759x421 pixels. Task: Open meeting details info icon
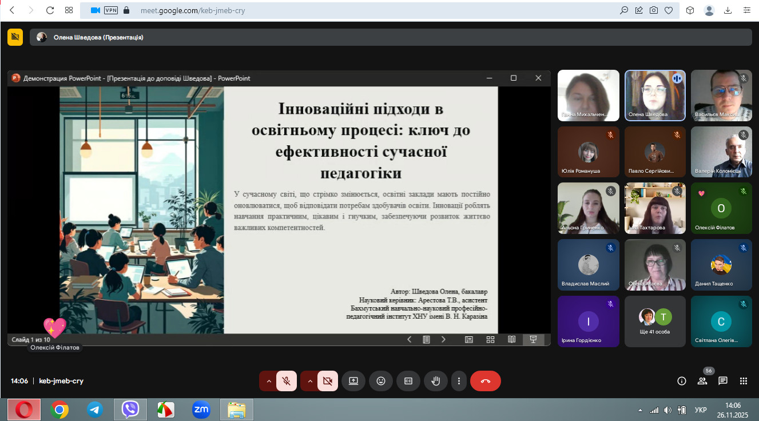click(681, 381)
